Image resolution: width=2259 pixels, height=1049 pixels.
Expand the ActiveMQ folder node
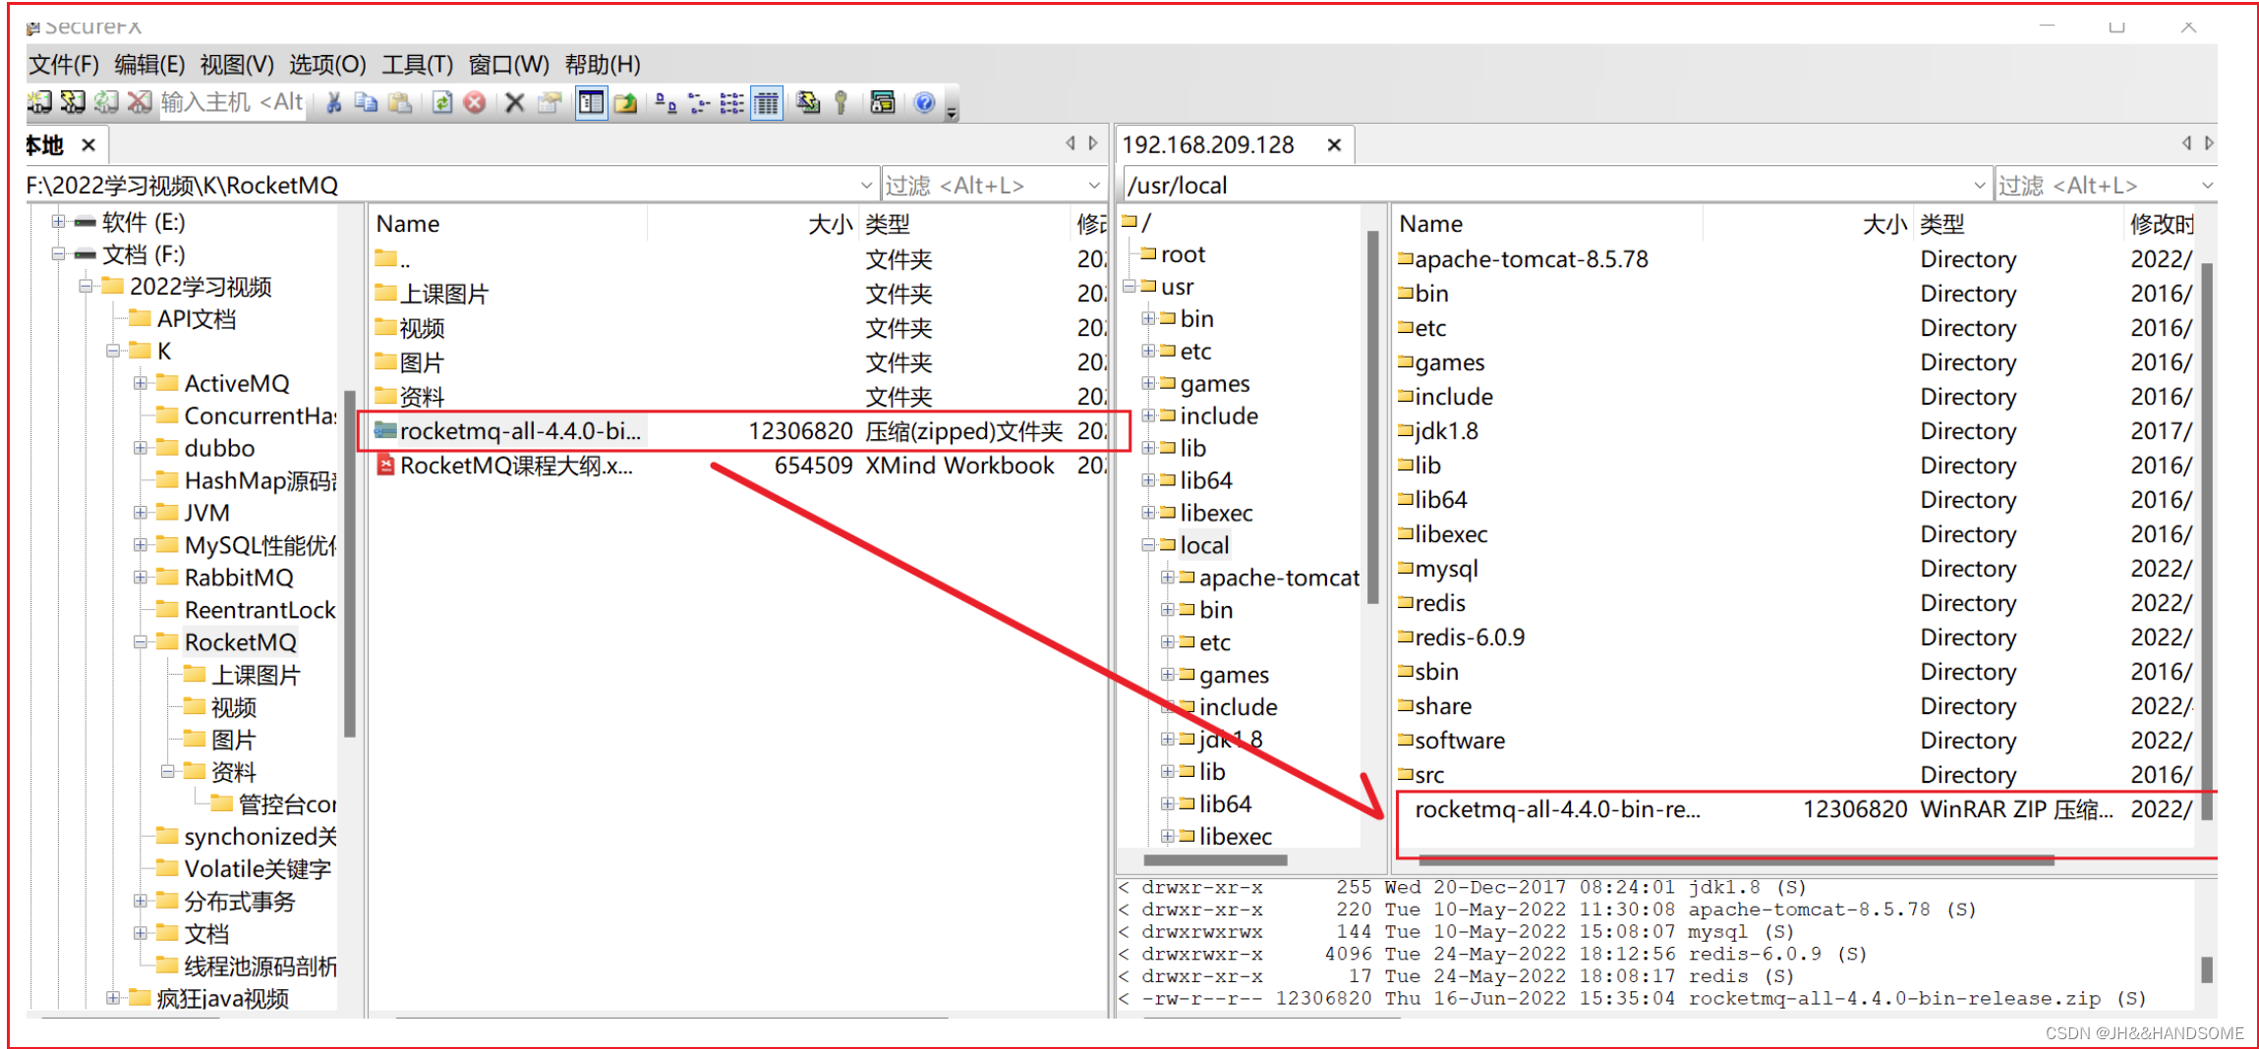(141, 383)
